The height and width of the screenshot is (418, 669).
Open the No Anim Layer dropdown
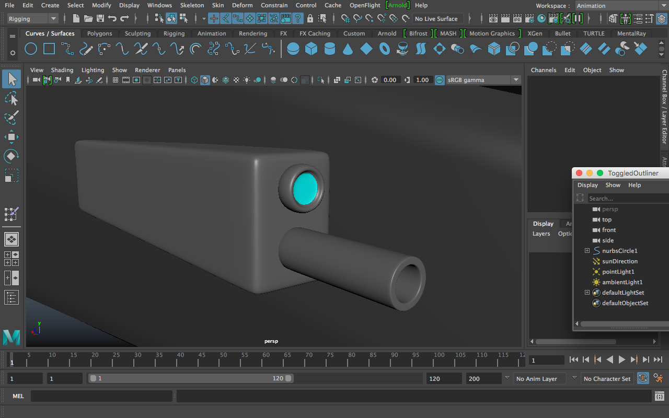(x=540, y=378)
